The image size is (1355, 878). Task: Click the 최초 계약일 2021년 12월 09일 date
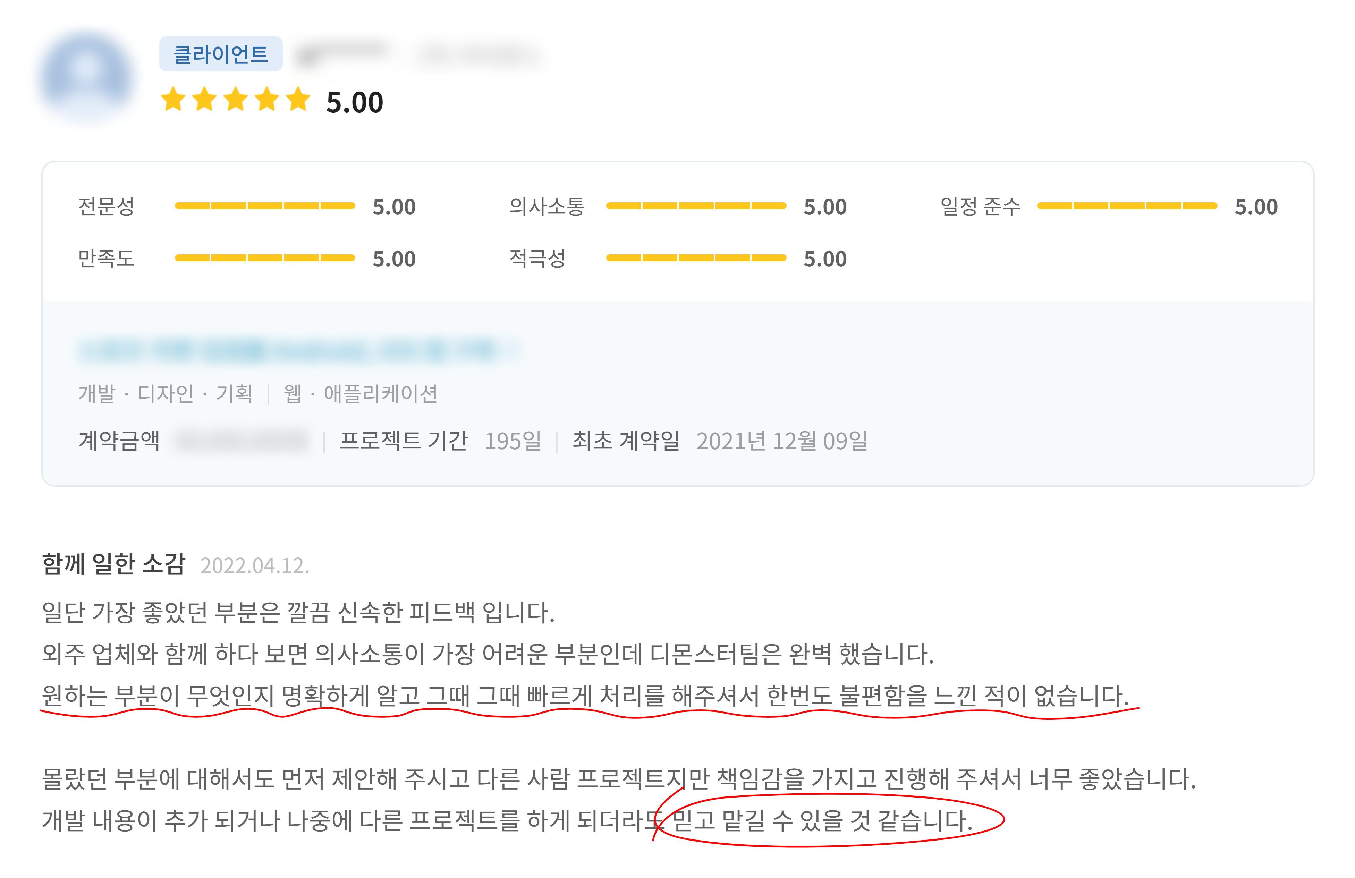(781, 441)
